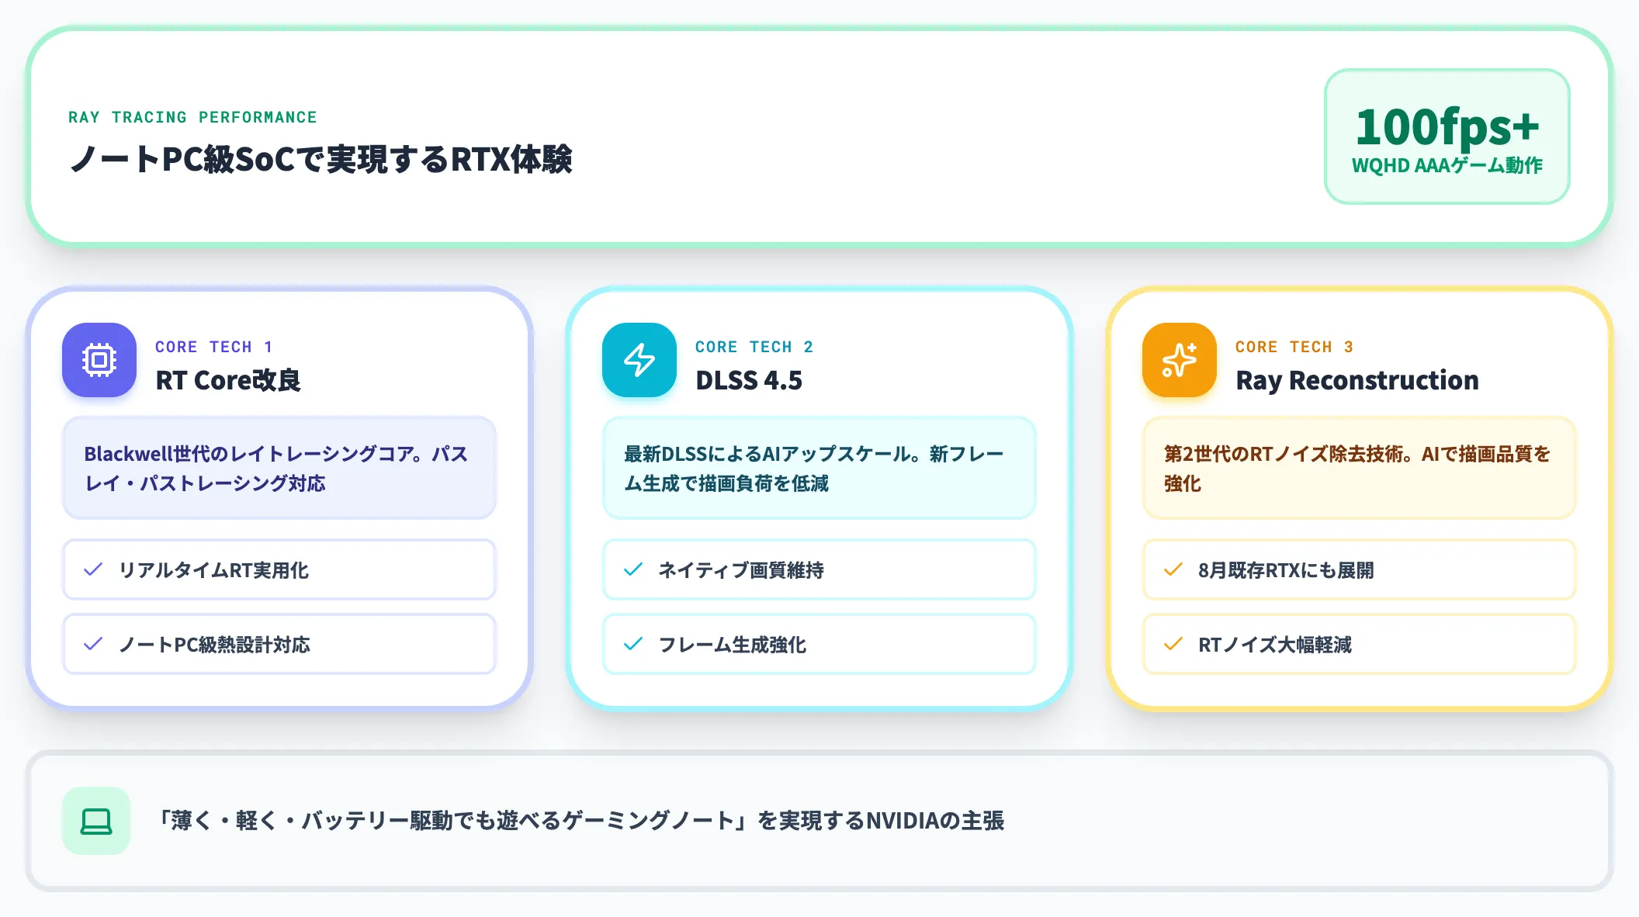The image size is (1639, 917).
Task: Select the フレーム生成強化 item
Action: (819, 644)
